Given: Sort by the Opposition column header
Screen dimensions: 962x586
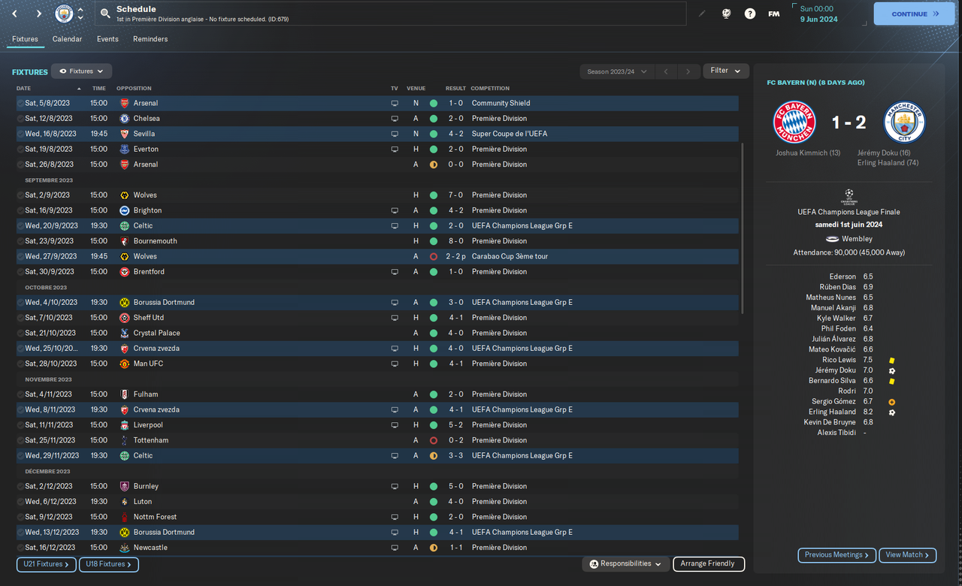Looking at the screenshot, I should pos(134,89).
